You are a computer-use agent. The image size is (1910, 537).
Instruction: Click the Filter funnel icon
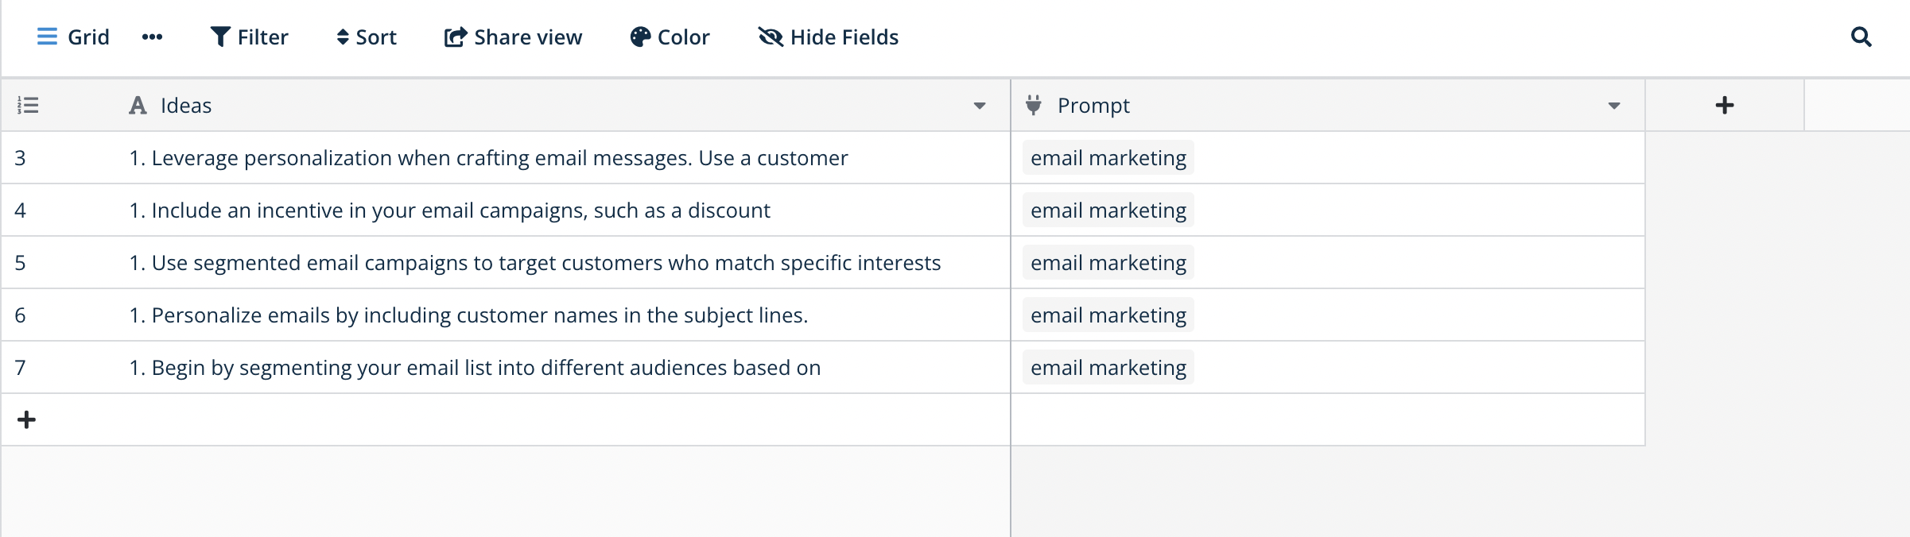coord(220,37)
